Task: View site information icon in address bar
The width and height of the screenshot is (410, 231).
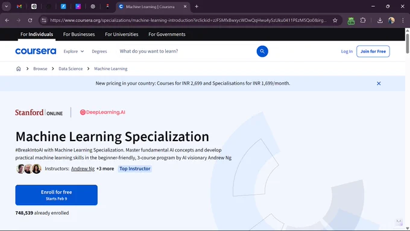Action: 44,20
